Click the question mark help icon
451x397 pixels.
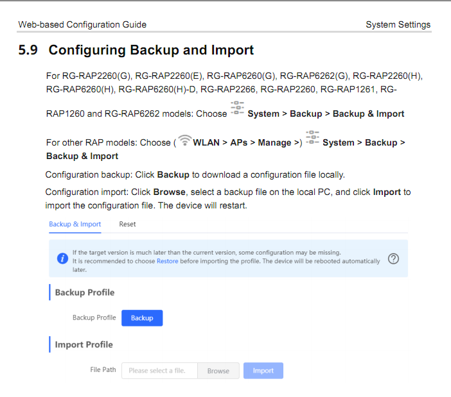pos(393,258)
